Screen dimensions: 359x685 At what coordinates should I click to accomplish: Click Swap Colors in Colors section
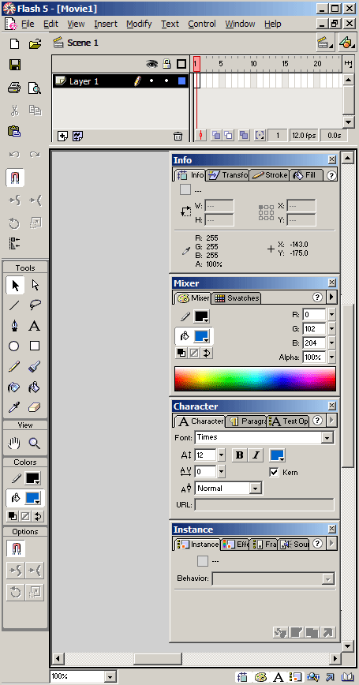(x=38, y=517)
